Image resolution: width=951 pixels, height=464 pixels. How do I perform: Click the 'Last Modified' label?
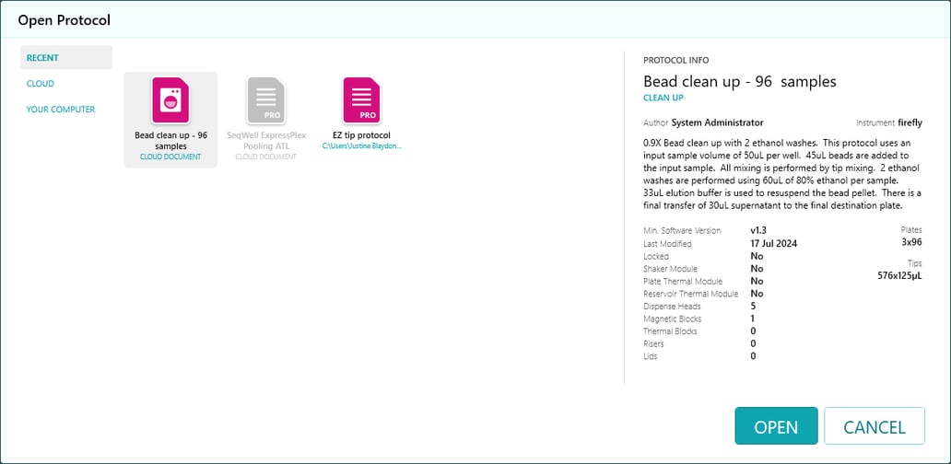click(667, 244)
